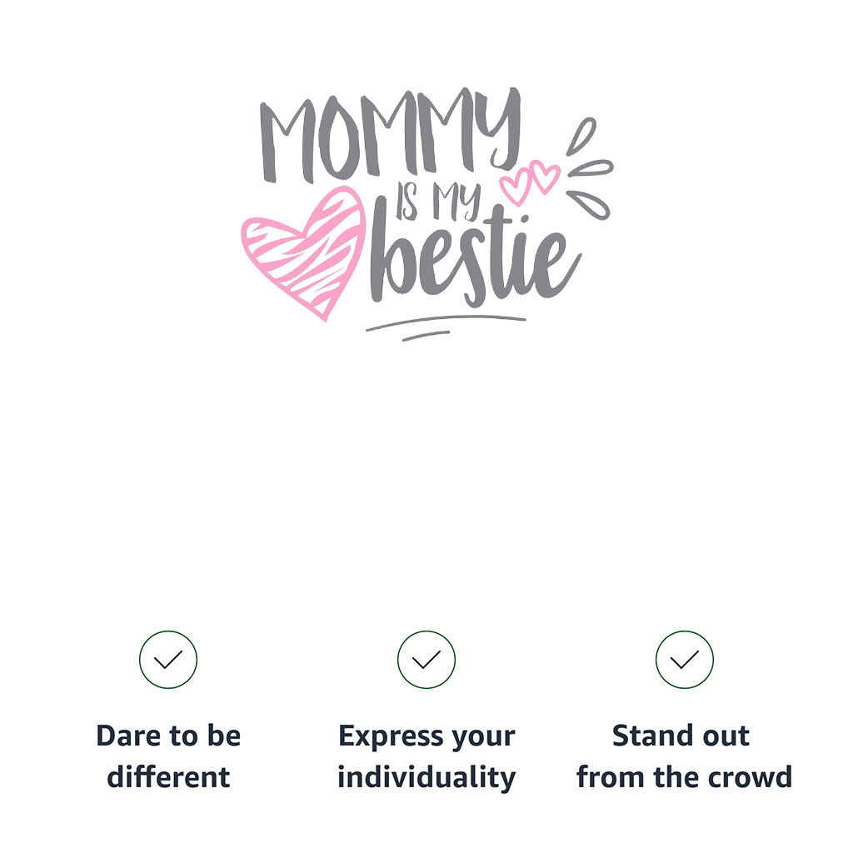
Task: Click the middle gray splash droplet
Action: coord(590,167)
